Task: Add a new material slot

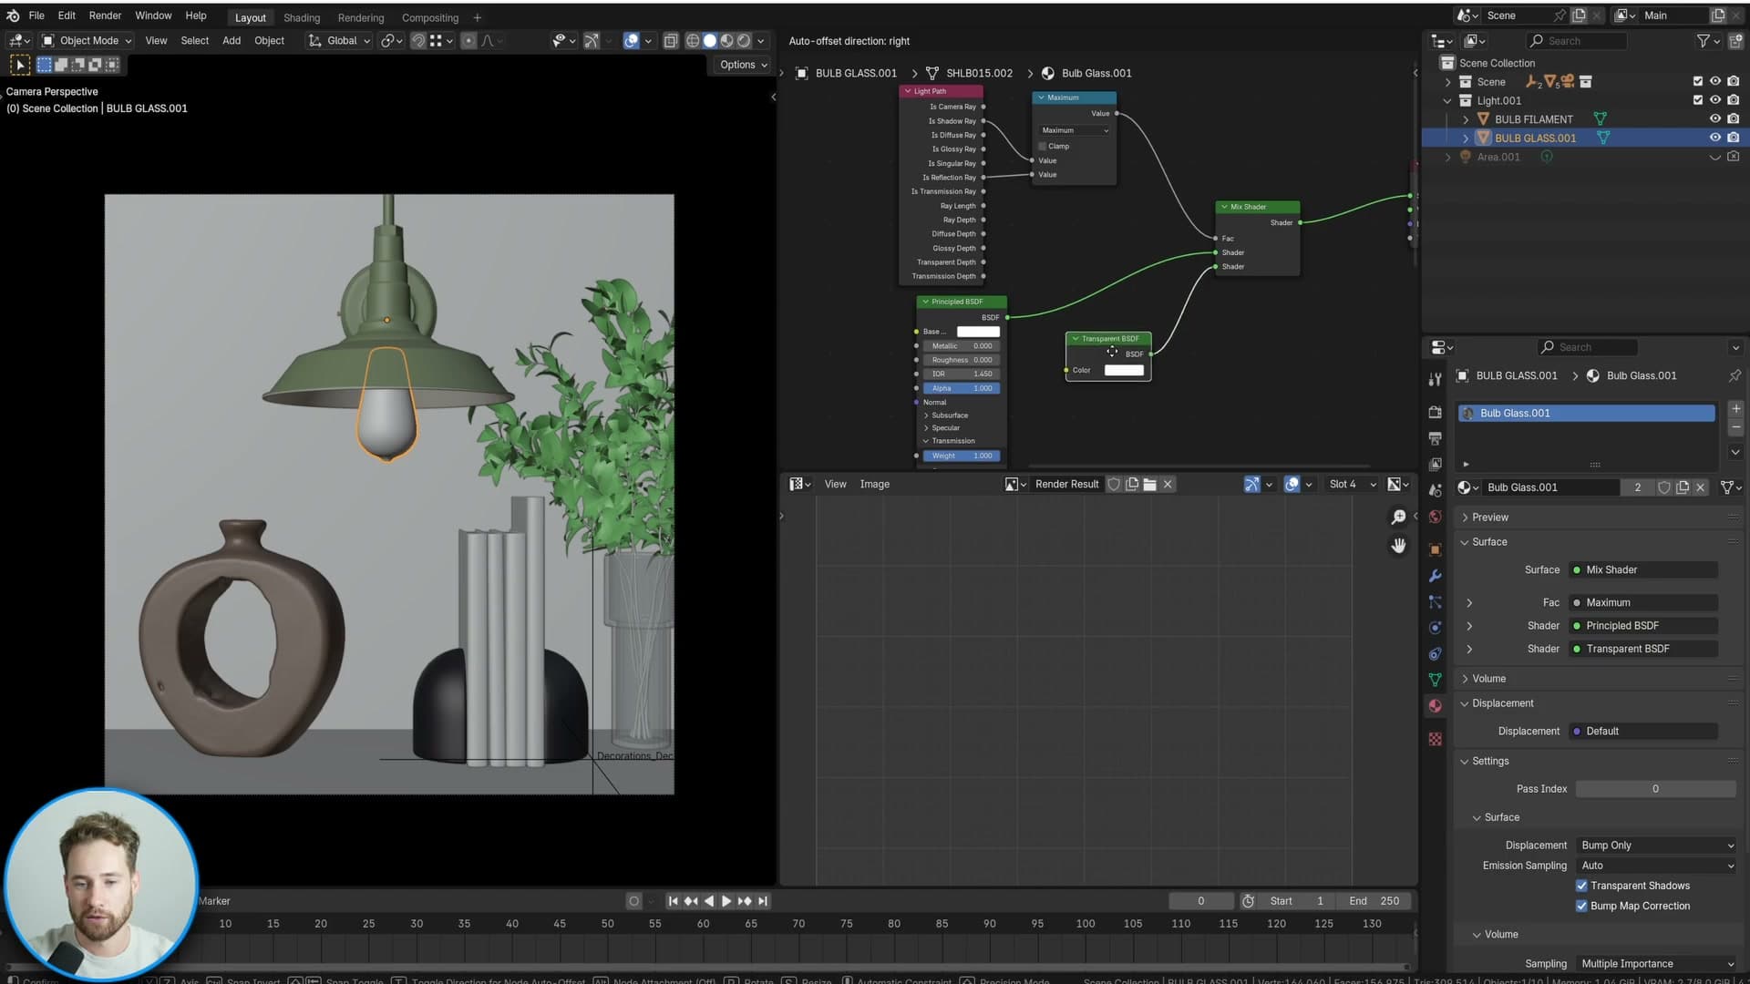Action: pyautogui.click(x=1735, y=409)
